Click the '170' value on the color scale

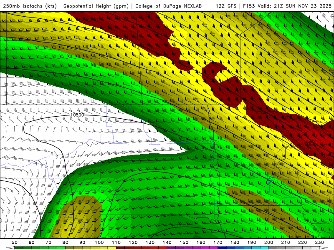pyautogui.click(x=218, y=242)
